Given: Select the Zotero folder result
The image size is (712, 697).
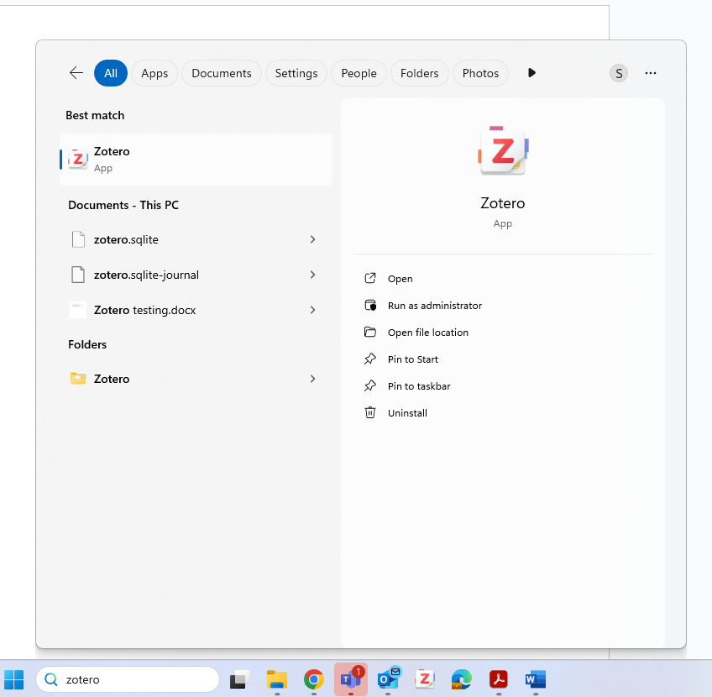Looking at the screenshot, I should pyautogui.click(x=196, y=379).
